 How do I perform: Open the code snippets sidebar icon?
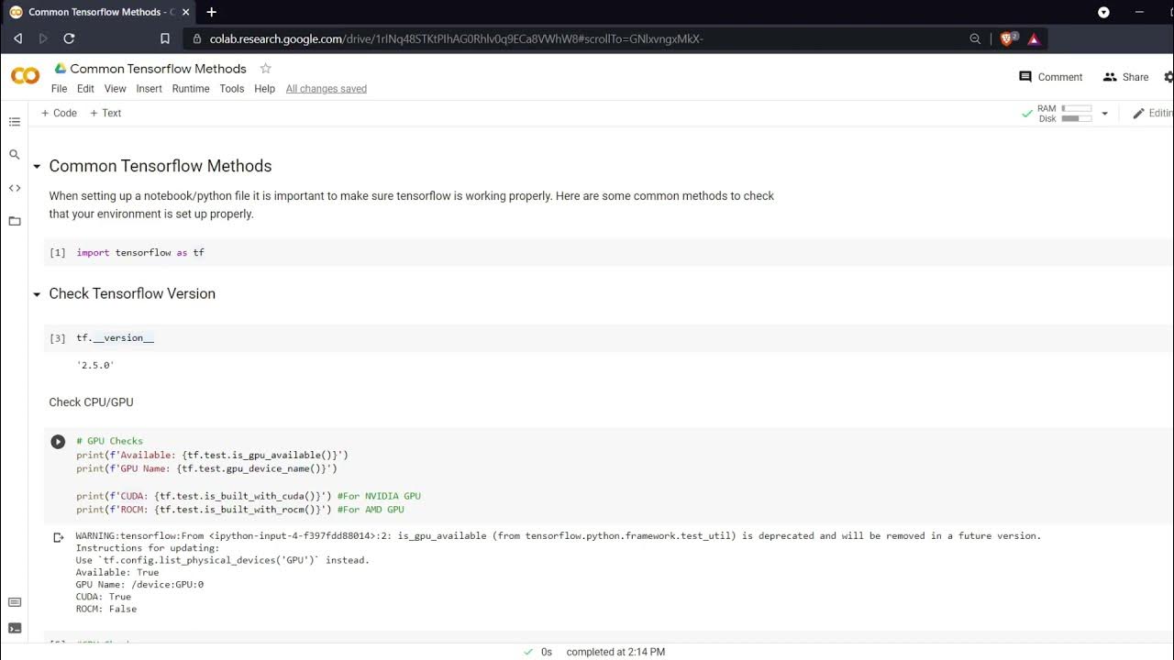click(x=15, y=188)
